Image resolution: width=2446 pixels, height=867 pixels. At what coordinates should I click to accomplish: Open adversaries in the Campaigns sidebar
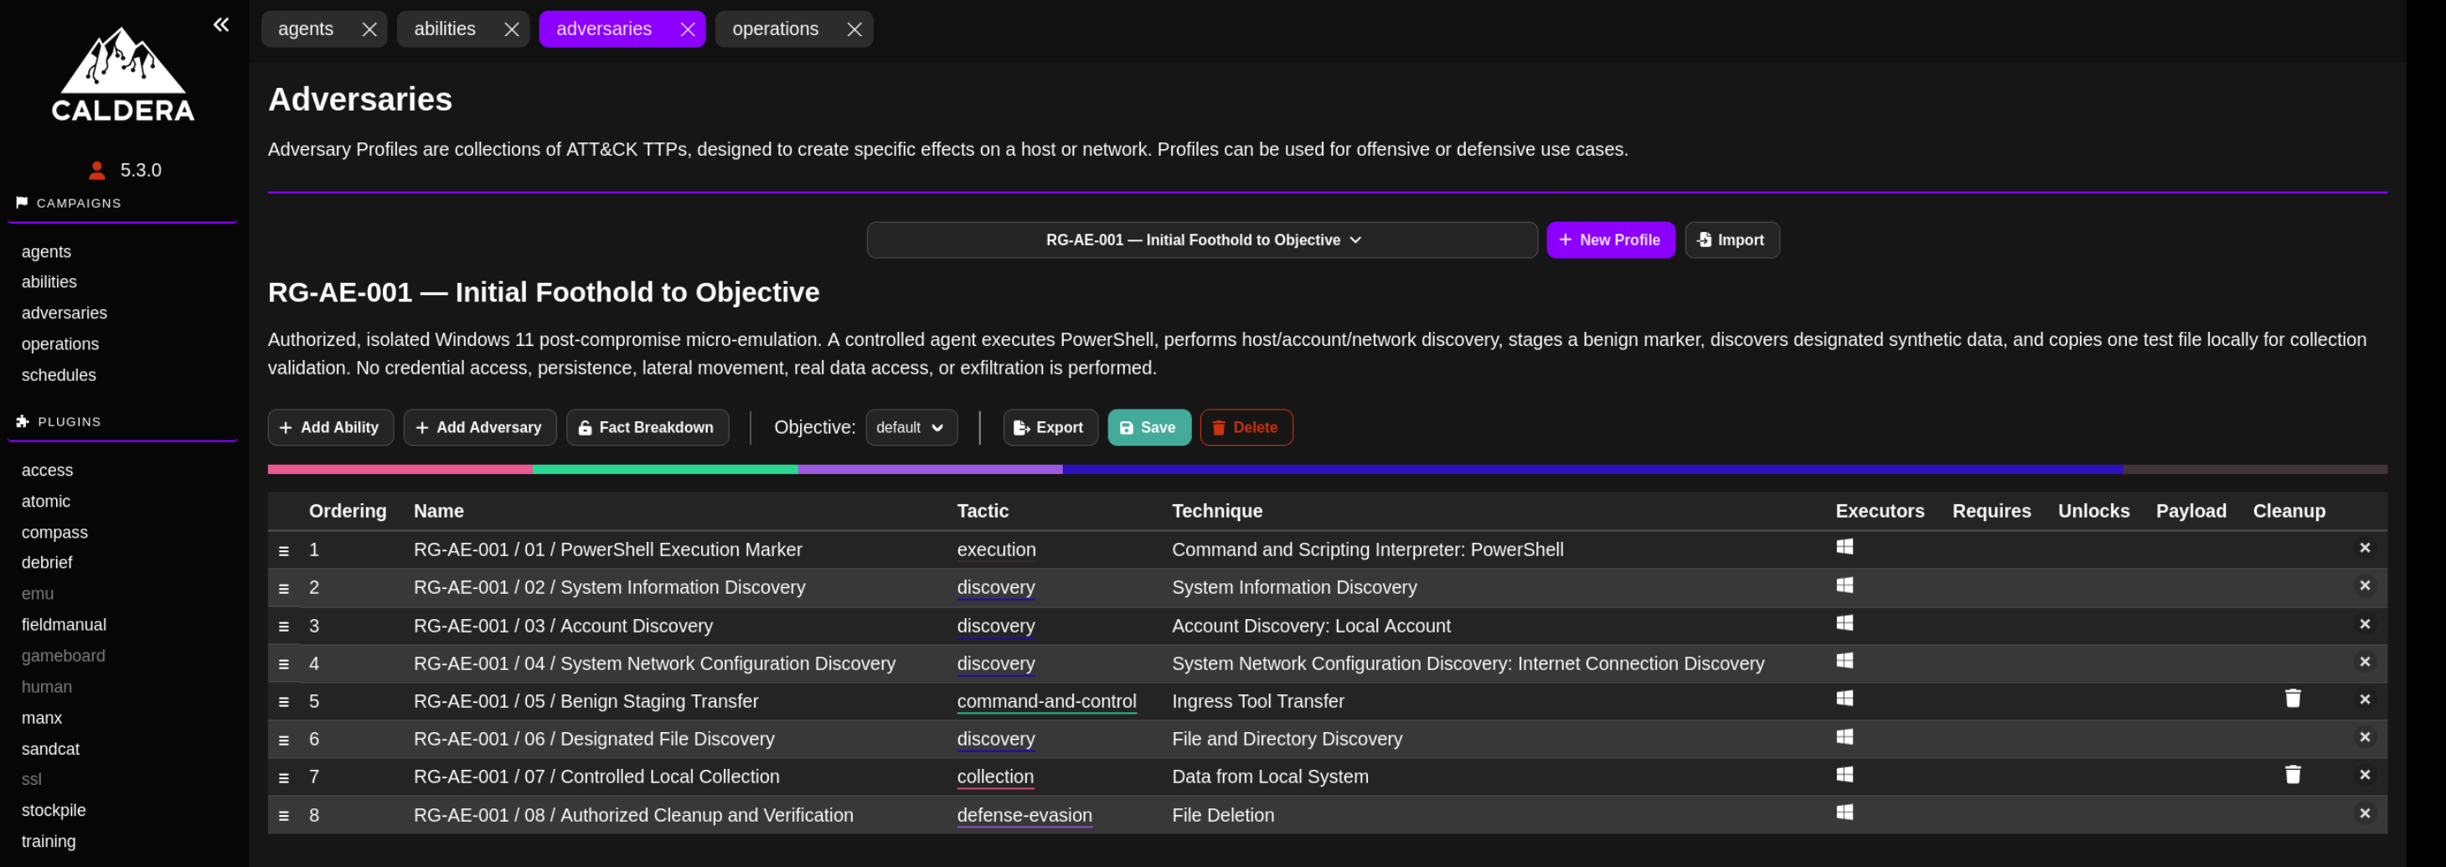pyautogui.click(x=65, y=313)
